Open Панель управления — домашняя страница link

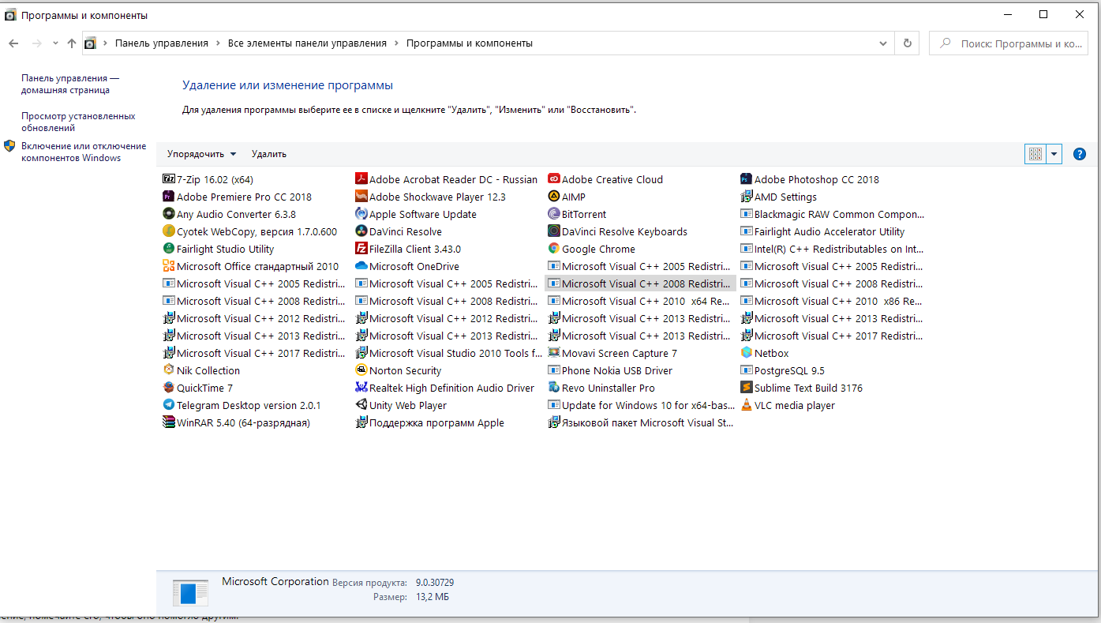coord(70,84)
